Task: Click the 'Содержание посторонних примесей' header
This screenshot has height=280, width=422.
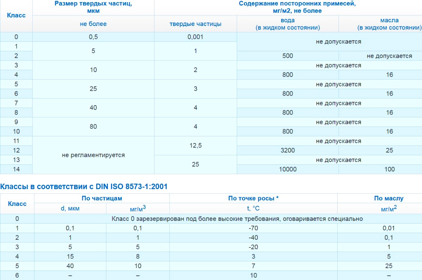Action: click(288, 7)
